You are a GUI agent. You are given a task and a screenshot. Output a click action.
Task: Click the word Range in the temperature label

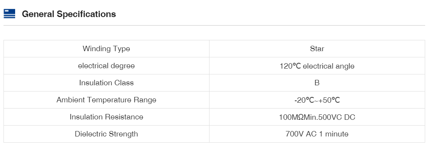pyautogui.click(x=144, y=100)
